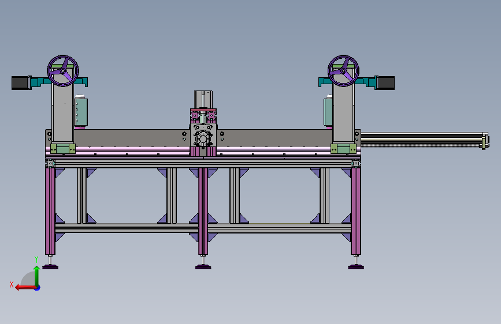Select the green slider block under the left column
Viewport: 501px width, 324px height.
[x=63, y=149]
